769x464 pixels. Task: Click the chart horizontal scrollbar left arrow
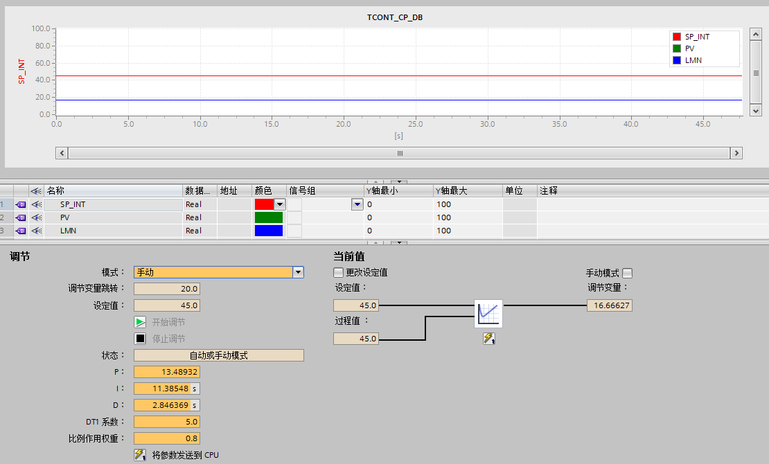(x=62, y=153)
